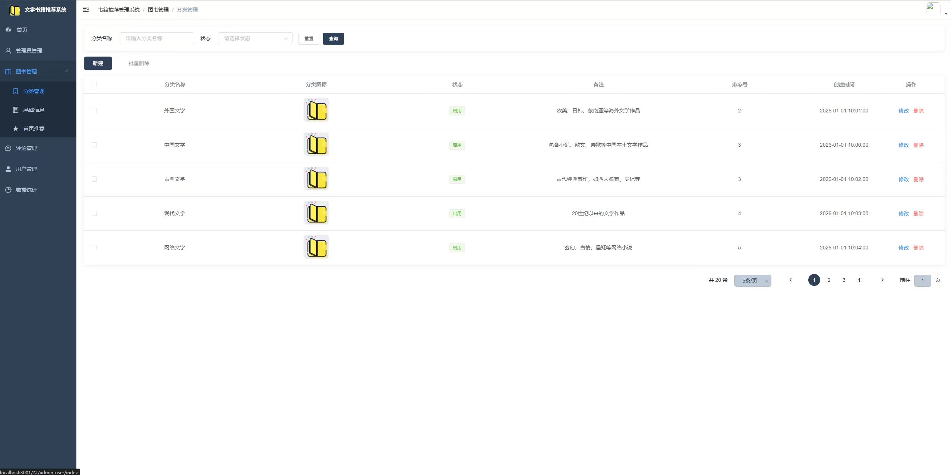The height and width of the screenshot is (475, 951).
Task: Check the 中国文学 row checkbox
Action: point(94,145)
